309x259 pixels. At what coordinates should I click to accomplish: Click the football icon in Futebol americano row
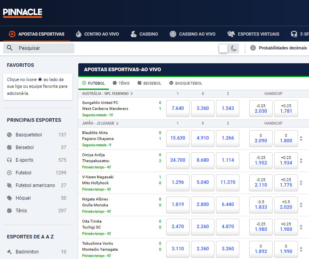[x=9, y=185]
